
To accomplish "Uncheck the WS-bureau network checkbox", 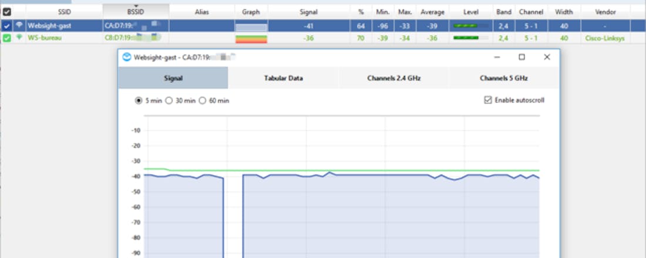I will 6,38.
